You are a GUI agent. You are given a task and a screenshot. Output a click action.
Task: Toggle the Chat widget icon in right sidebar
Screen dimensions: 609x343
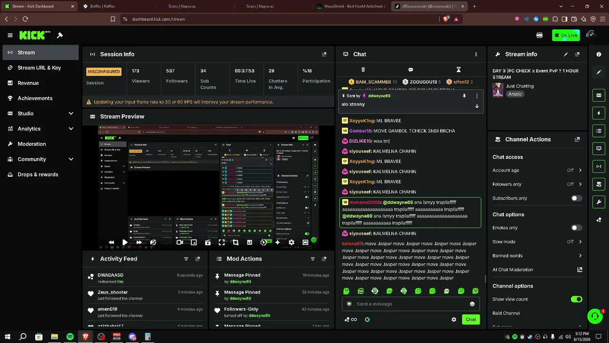599,149
